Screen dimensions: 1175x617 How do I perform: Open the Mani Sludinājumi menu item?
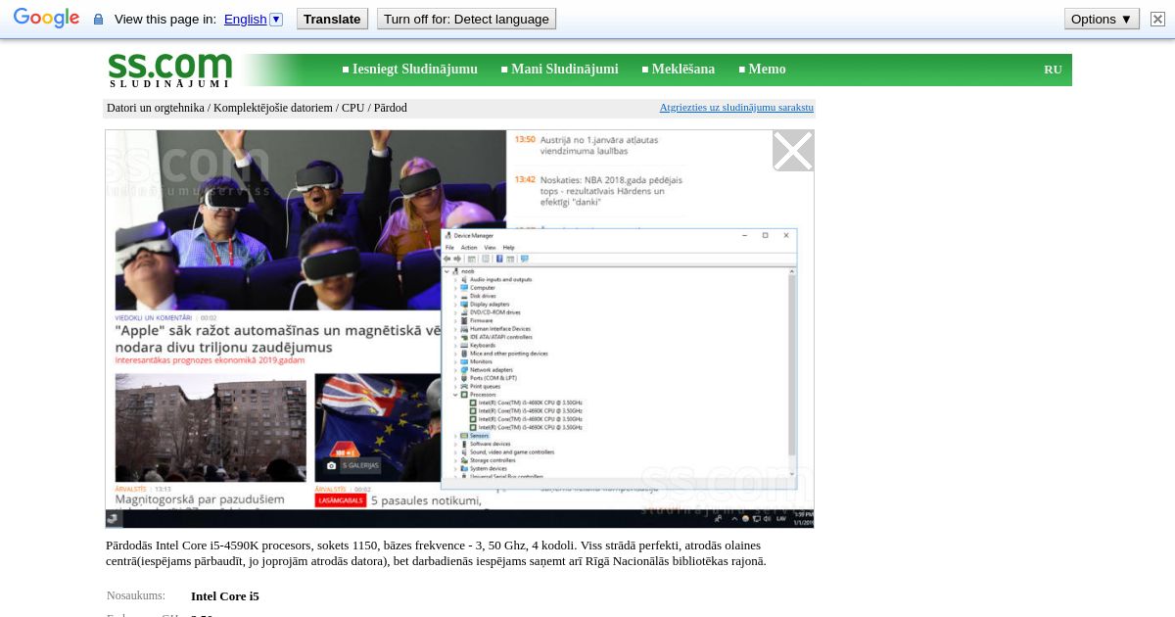pos(565,70)
